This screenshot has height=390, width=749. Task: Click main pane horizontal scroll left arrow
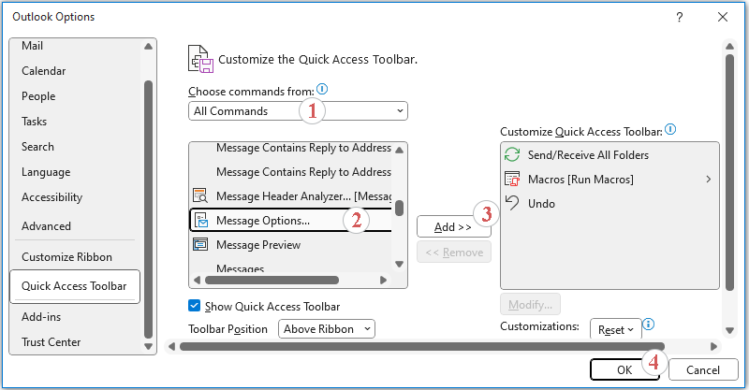[x=171, y=347]
